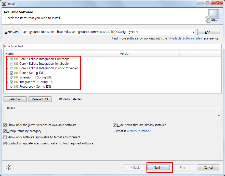Select the Extensions / Spring IDE row text

35,77
